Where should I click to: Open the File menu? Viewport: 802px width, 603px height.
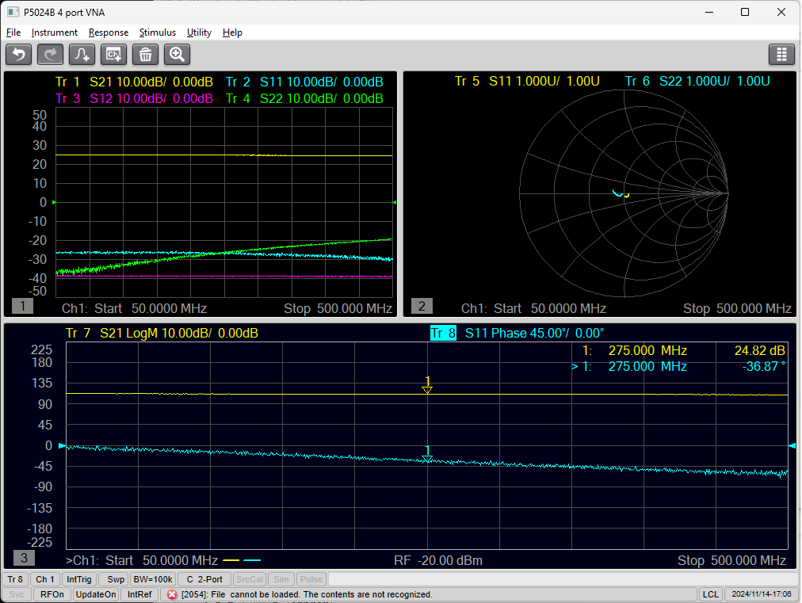(x=13, y=32)
